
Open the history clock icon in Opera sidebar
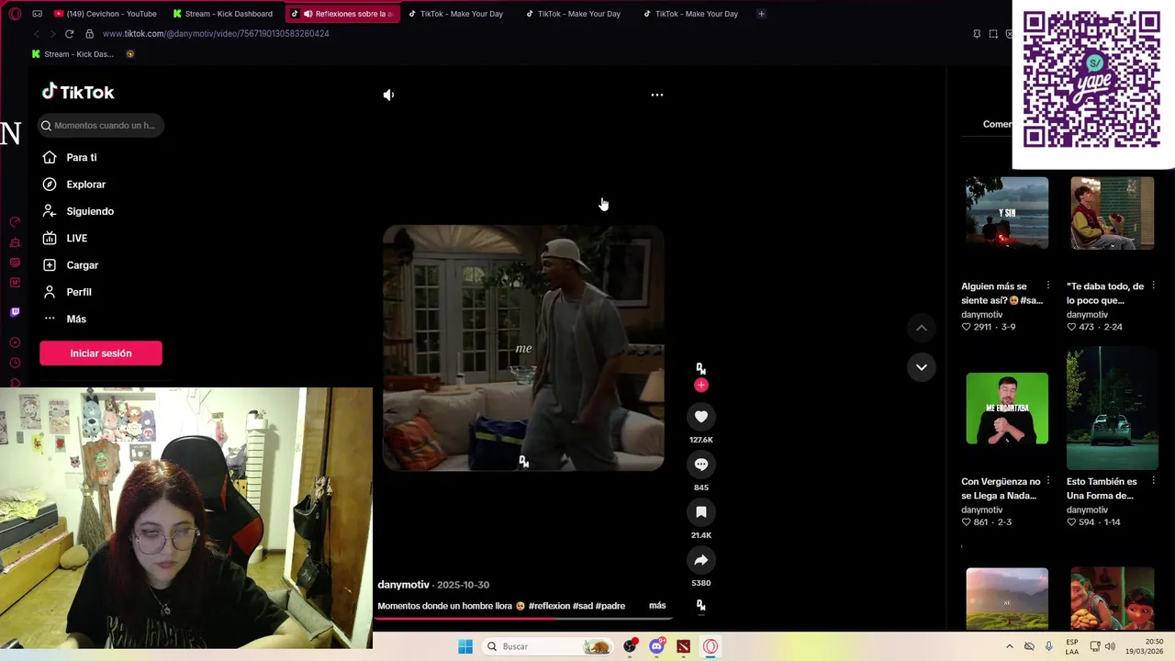coord(15,363)
